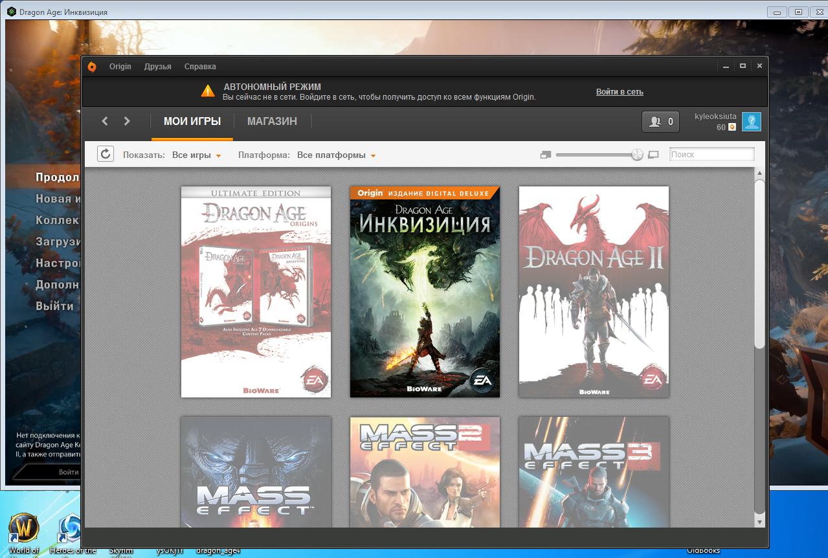
Task: Maximize the Origin window
Action: tap(743, 66)
